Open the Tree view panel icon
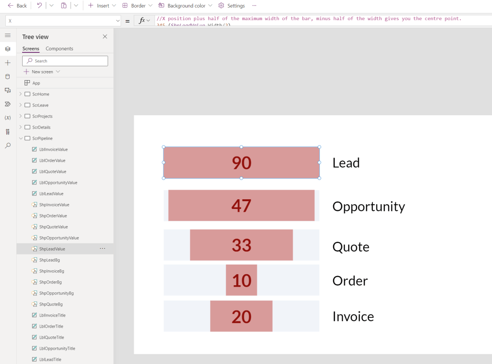Viewport: 492px width, 364px height. point(7,49)
